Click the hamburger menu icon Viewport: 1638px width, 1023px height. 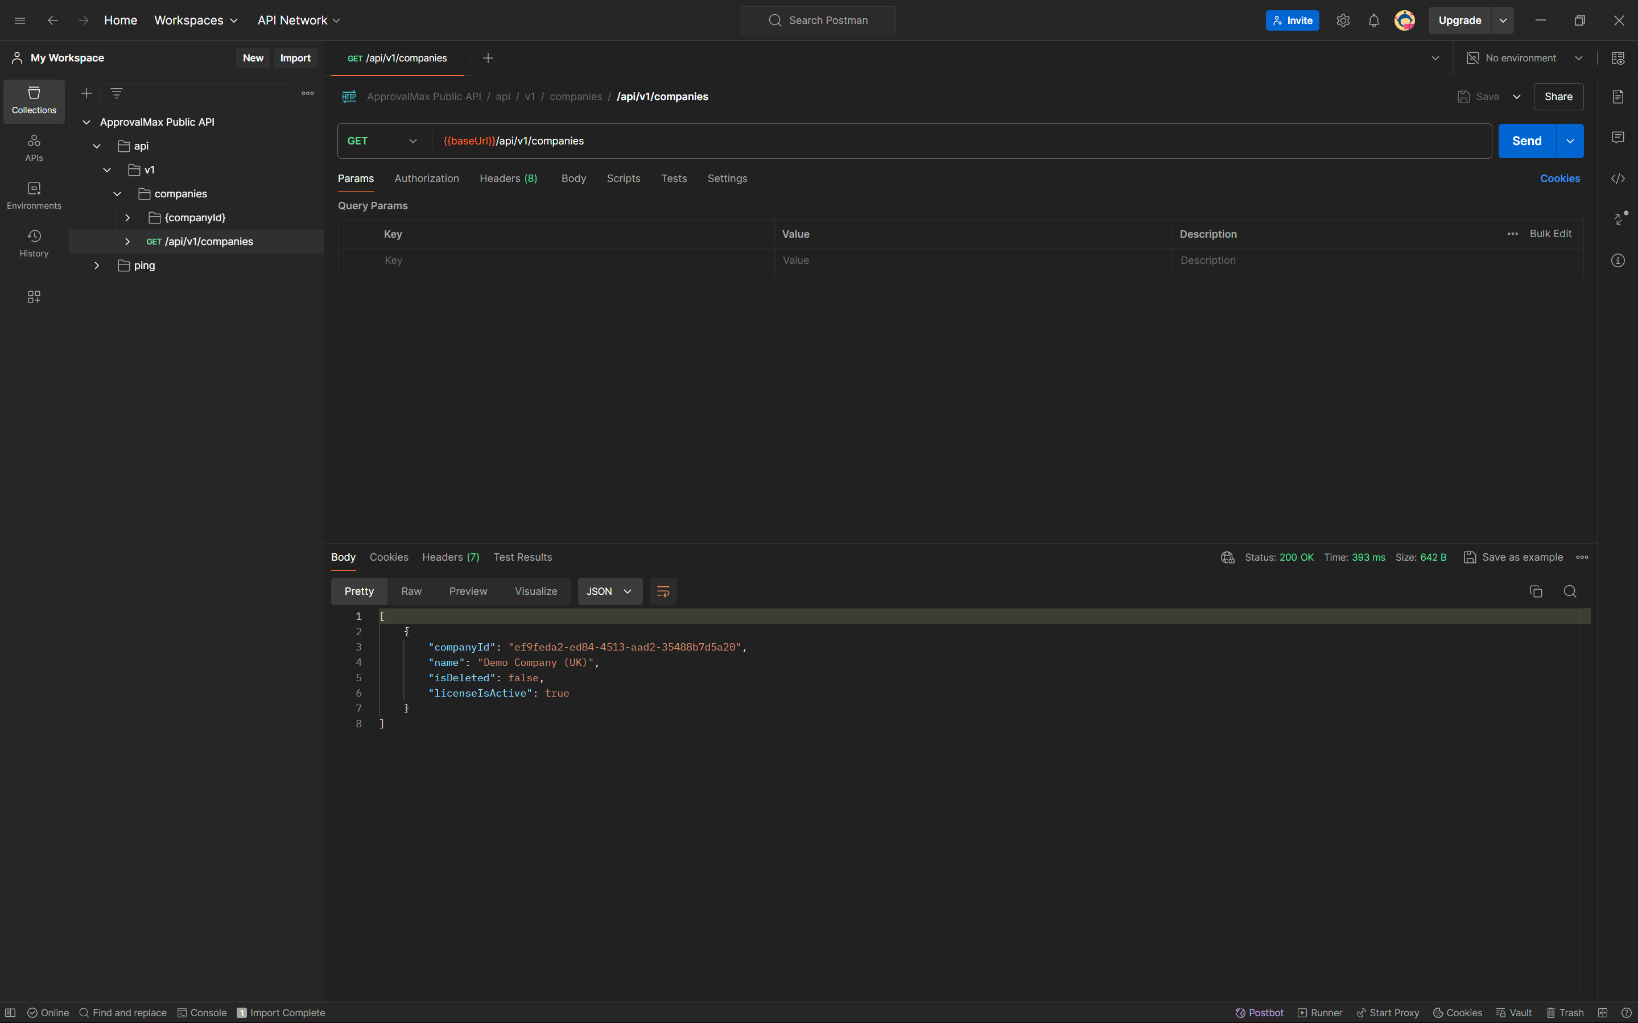click(20, 20)
